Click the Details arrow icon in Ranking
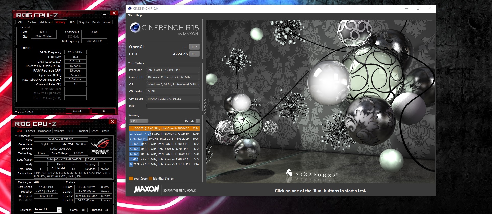This screenshot has width=492, height=214. pos(198,121)
